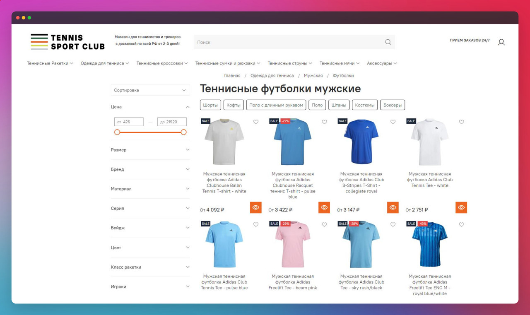
Task: Open Теннисные кроссовки menu
Action: [x=162, y=63]
